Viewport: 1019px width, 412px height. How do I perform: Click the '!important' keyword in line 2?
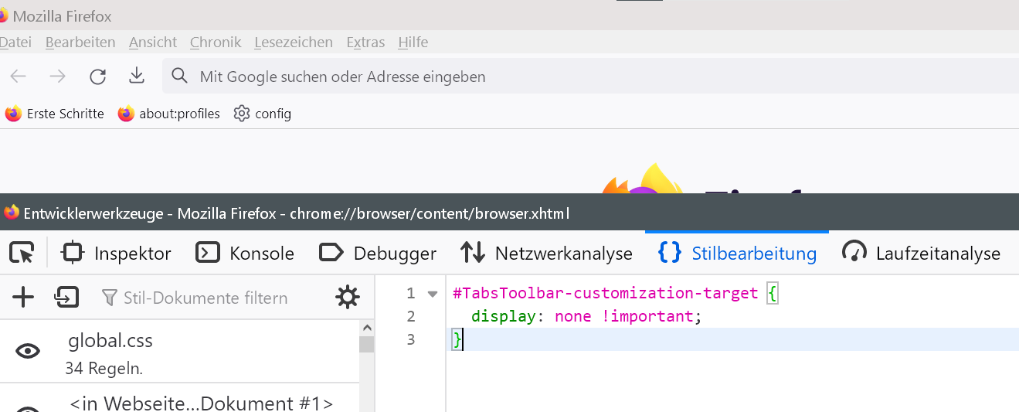pos(647,316)
